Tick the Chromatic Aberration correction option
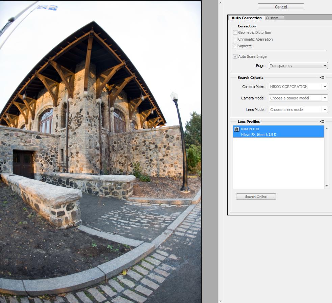 click(x=235, y=39)
